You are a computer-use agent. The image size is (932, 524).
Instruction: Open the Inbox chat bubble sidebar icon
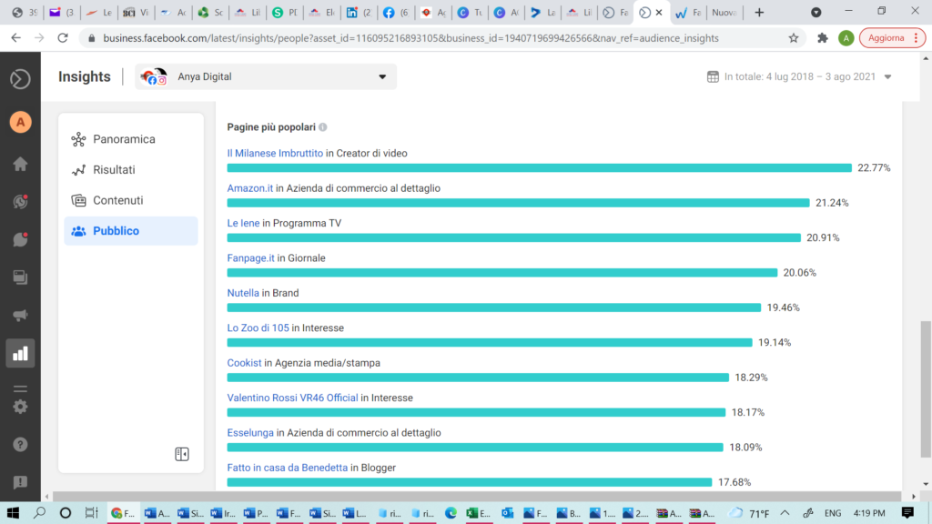coord(20,239)
